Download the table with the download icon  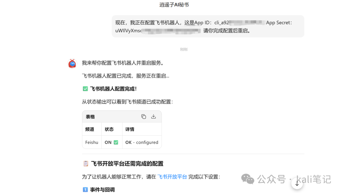[154, 116]
